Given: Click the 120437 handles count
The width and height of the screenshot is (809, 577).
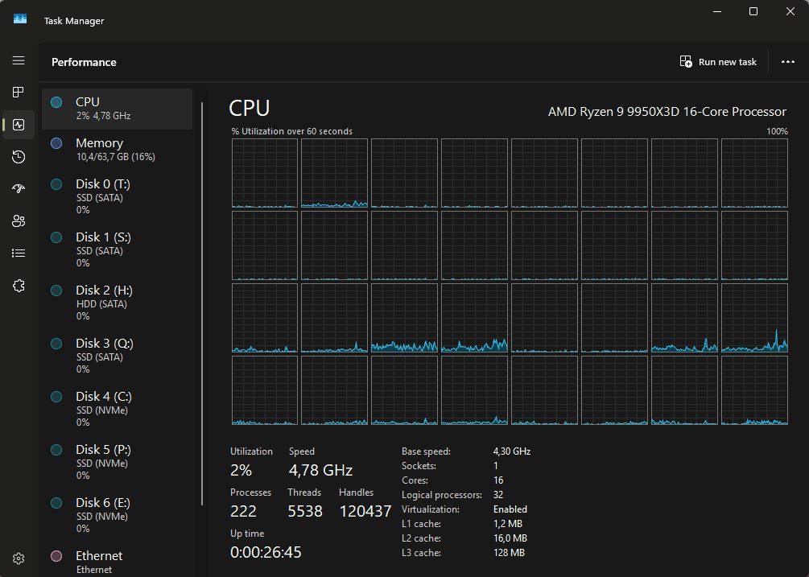Looking at the screenshot, I should pos(365,512).
